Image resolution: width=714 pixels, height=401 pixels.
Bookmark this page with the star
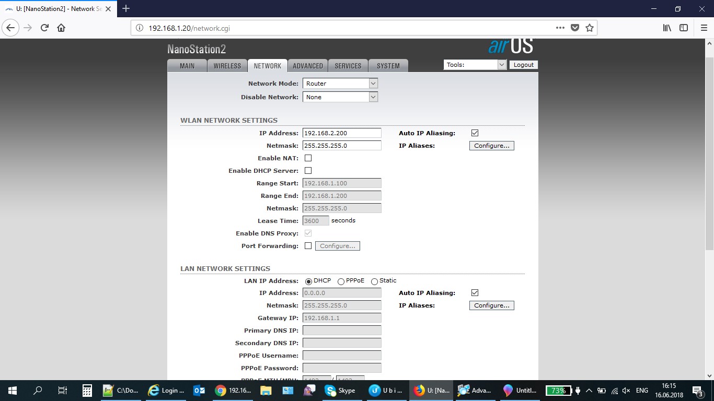pyautogui.click(x=590, y=28)
